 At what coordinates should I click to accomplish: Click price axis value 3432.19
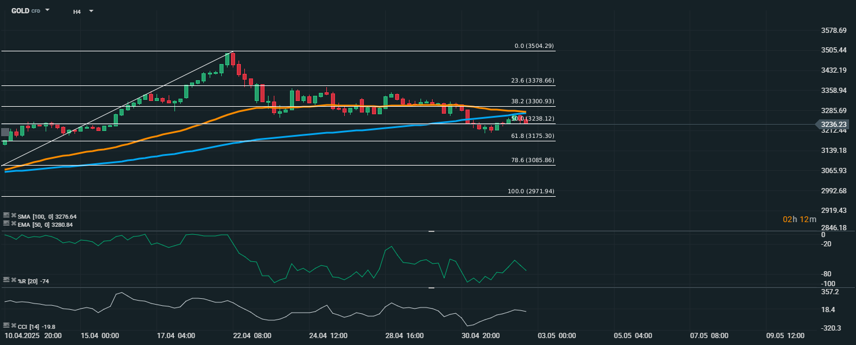point(833,70)
